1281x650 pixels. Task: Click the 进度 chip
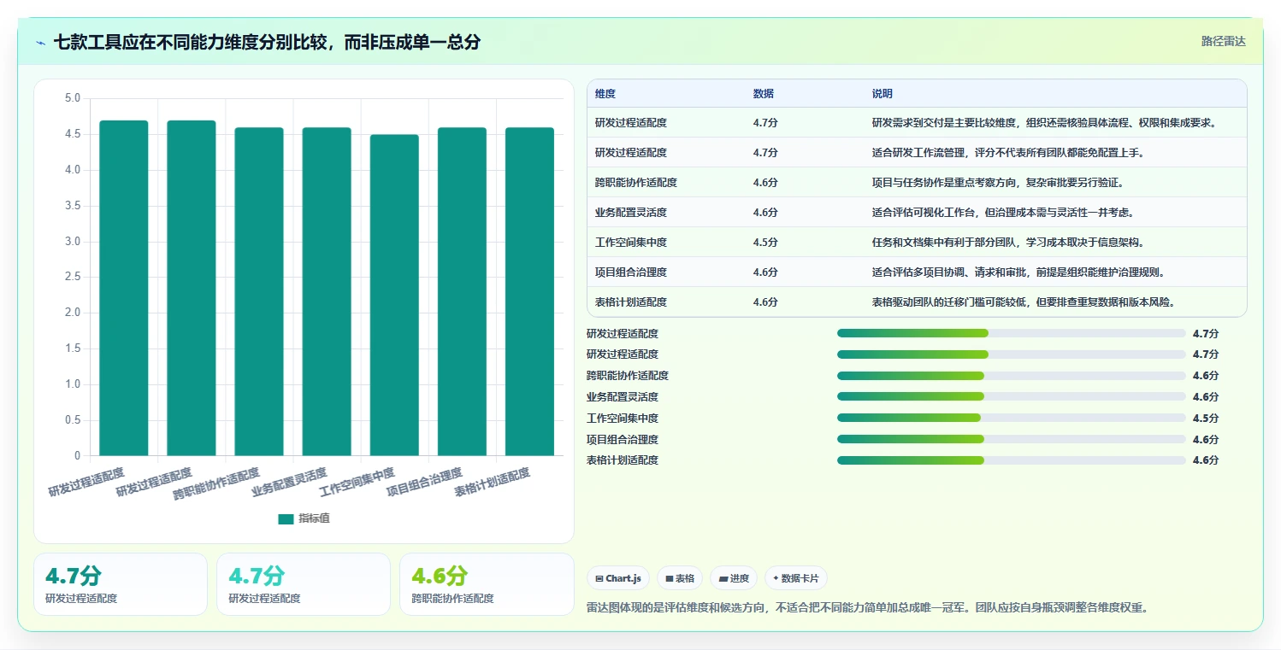click(x=734, y=578)
